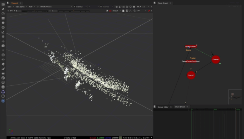Click the curve-shaped icon in Viewer toolbar
Image resolution: width=244 pixels, height=139 pixels.
130,11
